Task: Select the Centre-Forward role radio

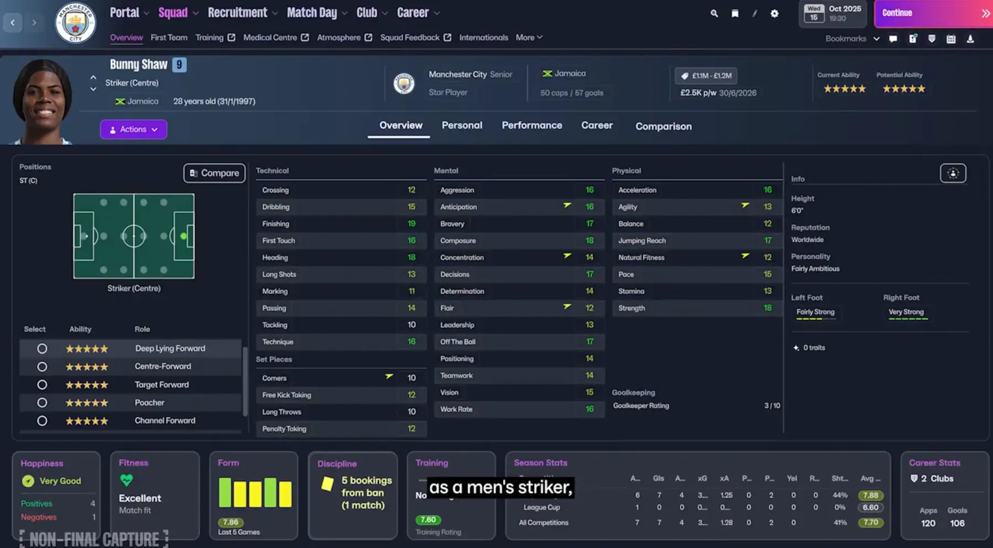Action: 42,366
